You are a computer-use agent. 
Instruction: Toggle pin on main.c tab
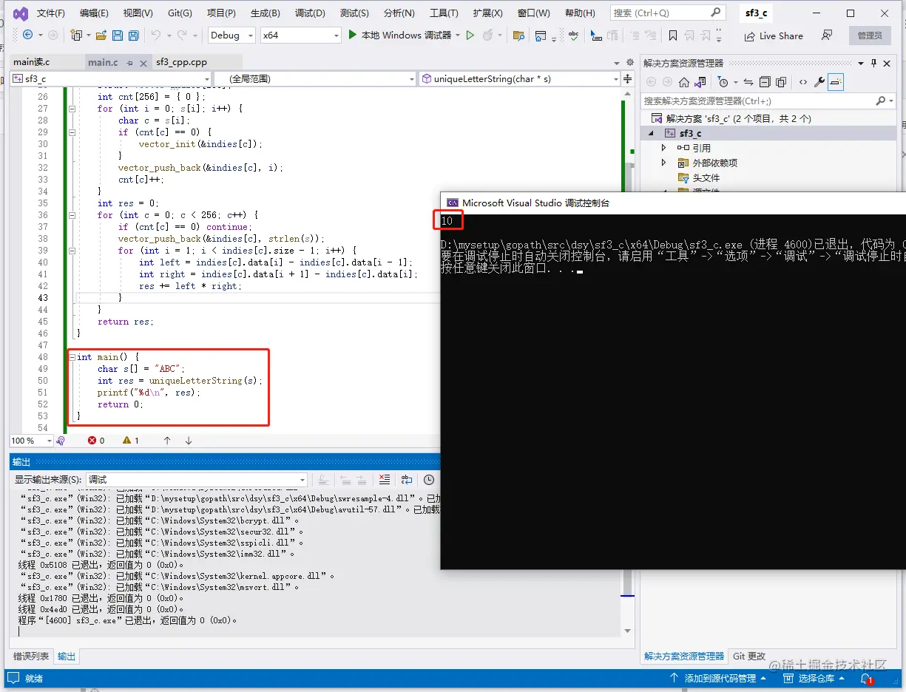(130, 63)
